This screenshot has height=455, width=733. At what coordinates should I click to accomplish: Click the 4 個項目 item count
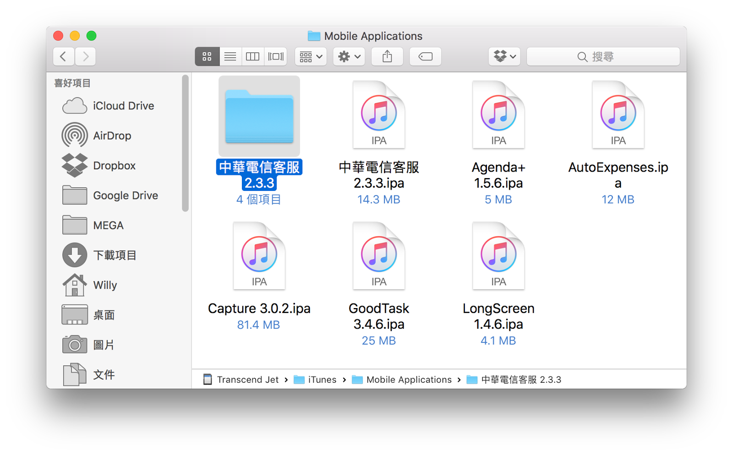pyautogui.click(x=259, y=200)
